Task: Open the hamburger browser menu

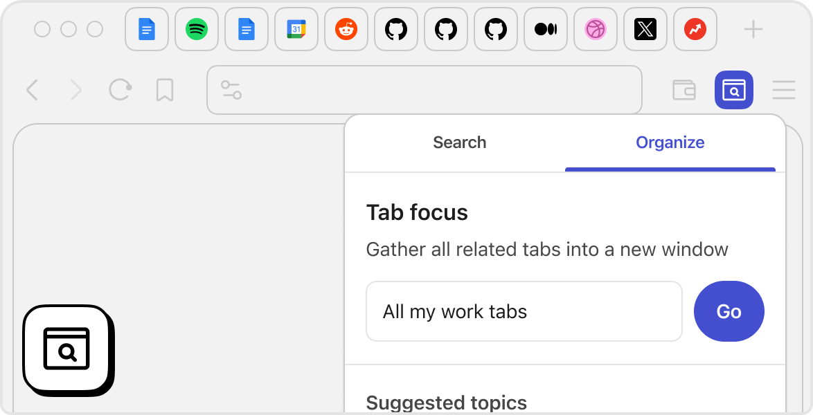Action: (x=784, y=90)
